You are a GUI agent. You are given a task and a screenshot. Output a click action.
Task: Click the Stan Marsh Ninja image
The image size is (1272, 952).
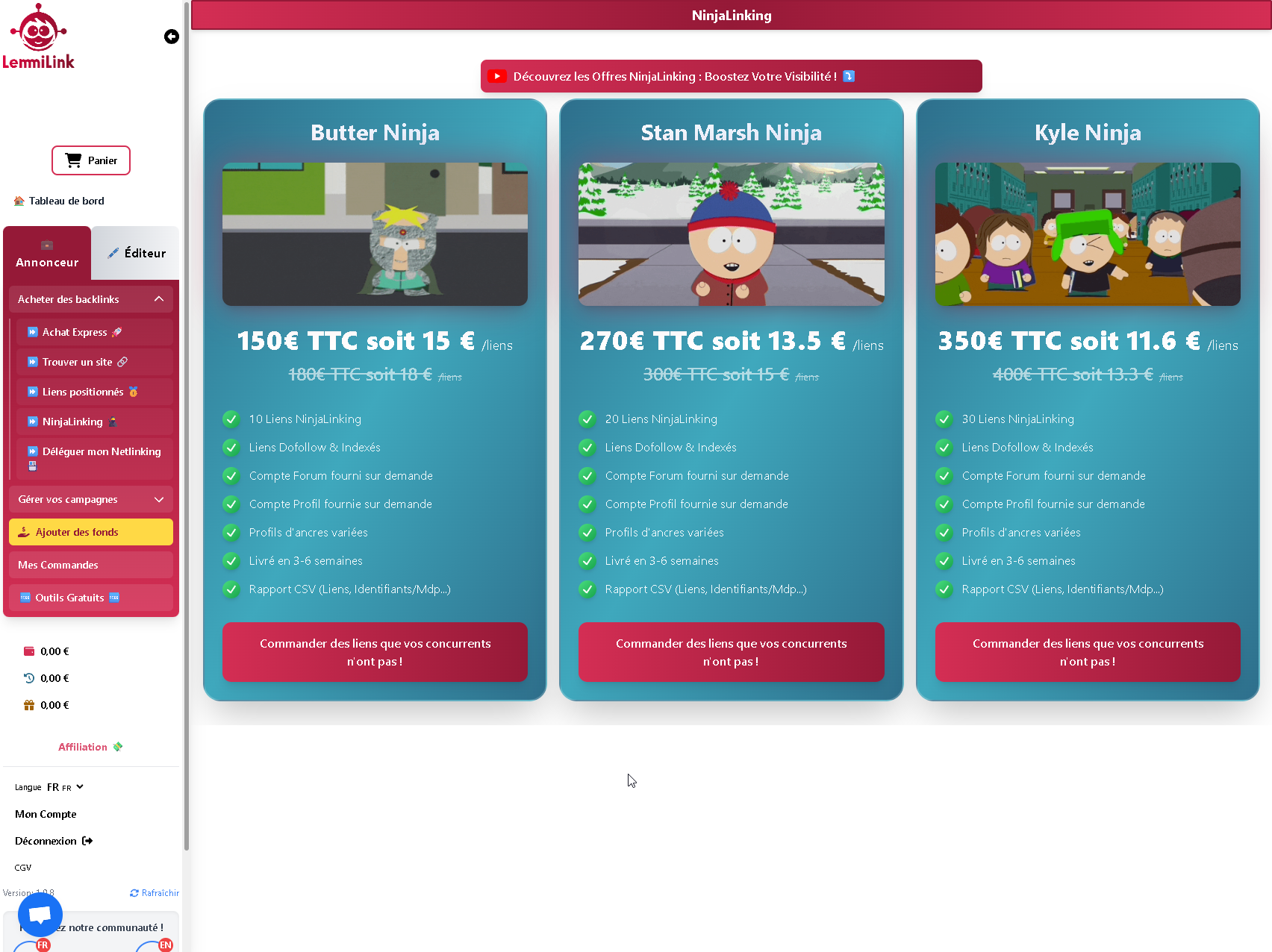732,234
